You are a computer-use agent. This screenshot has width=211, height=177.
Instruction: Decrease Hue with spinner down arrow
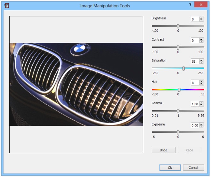coord(201,84)
